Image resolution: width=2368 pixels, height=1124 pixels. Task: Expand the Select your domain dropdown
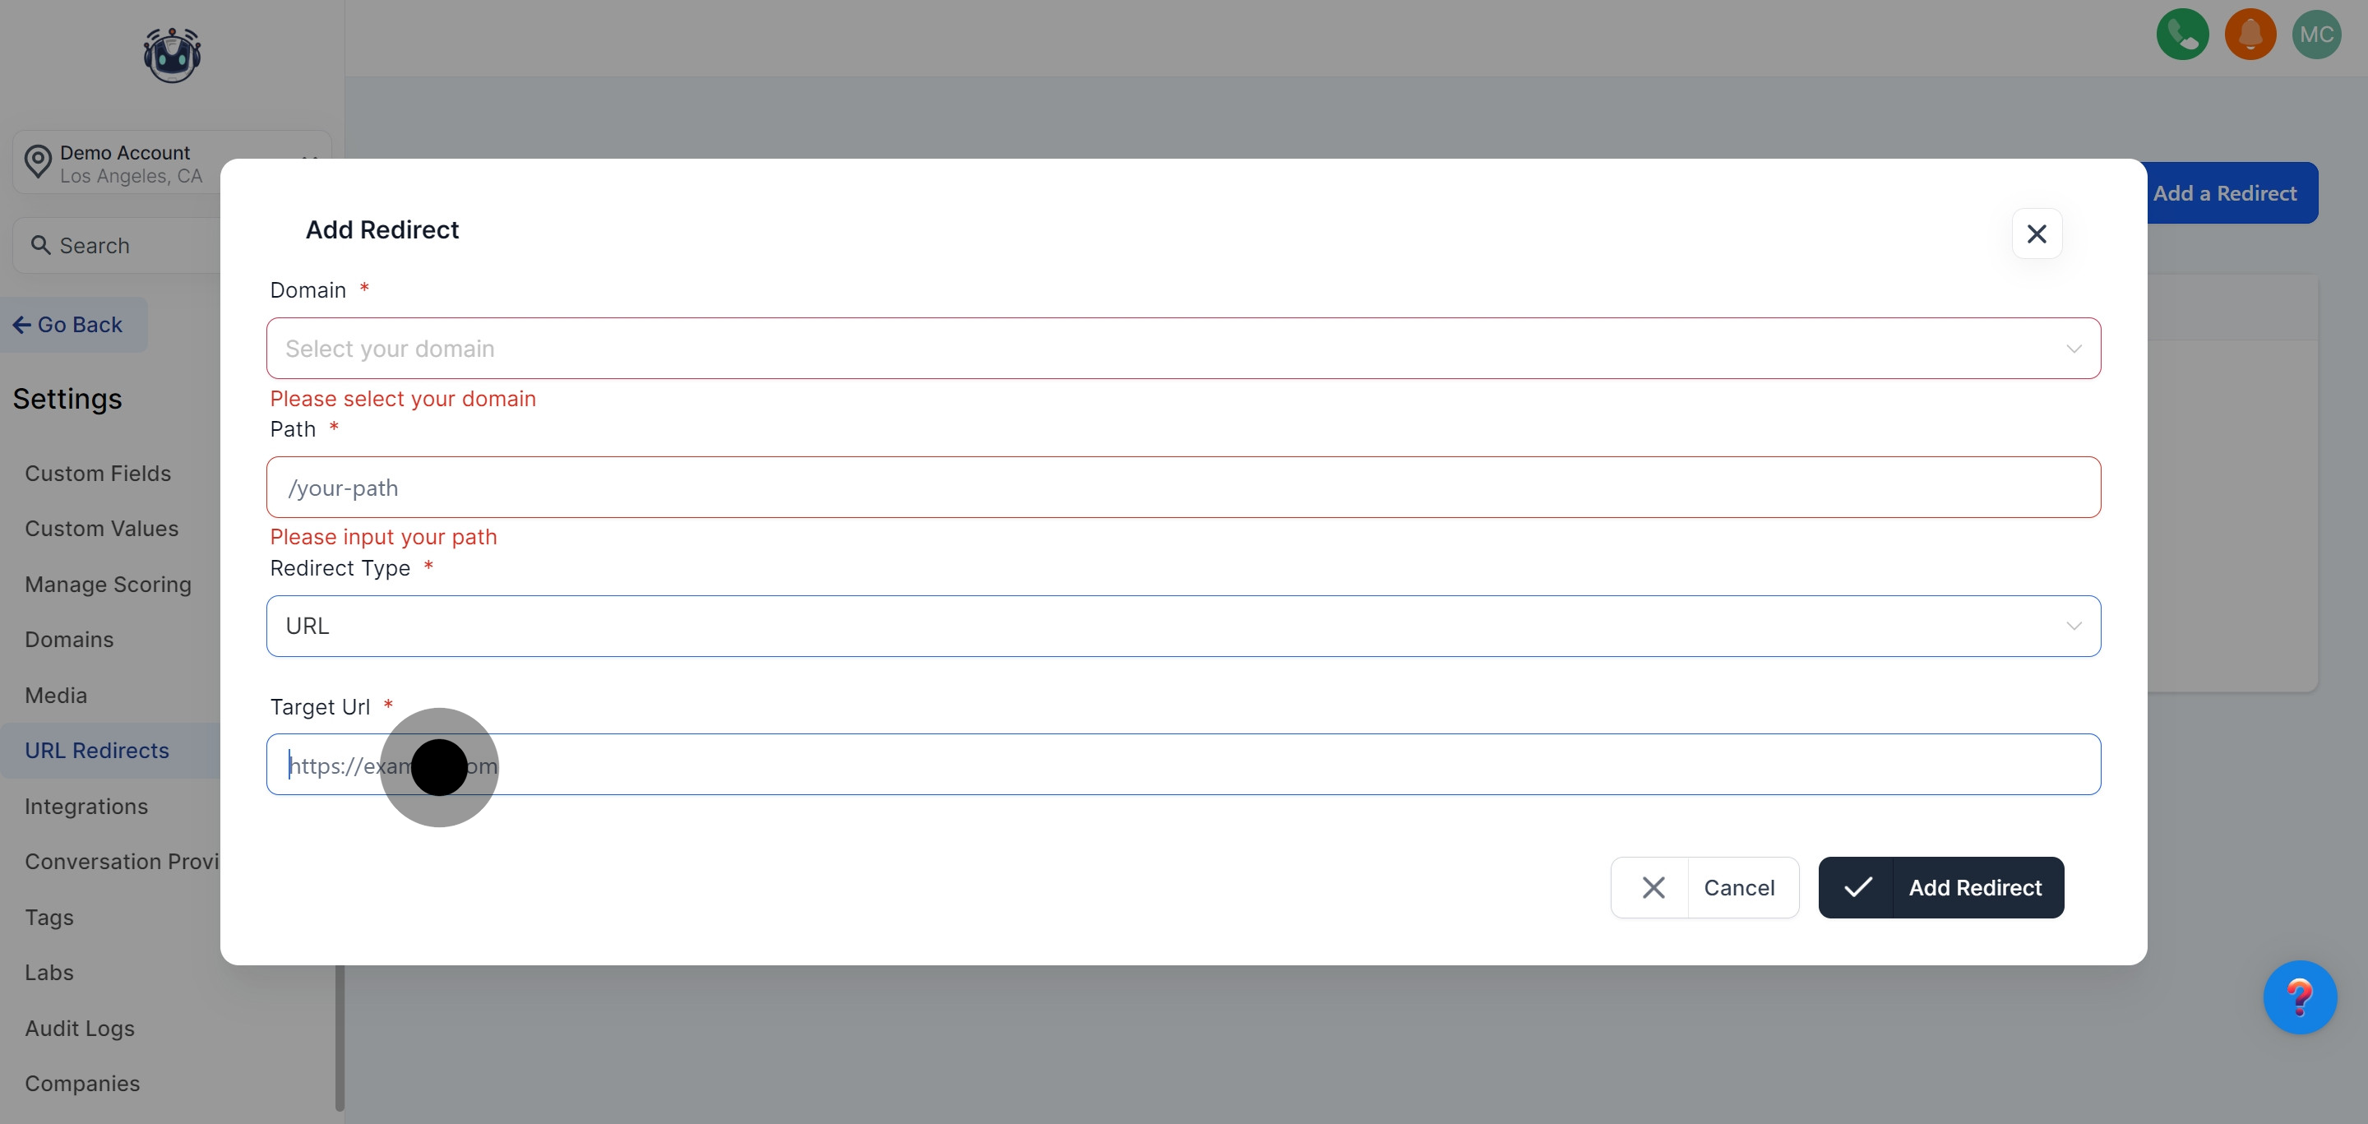(x=1183, y=349)
